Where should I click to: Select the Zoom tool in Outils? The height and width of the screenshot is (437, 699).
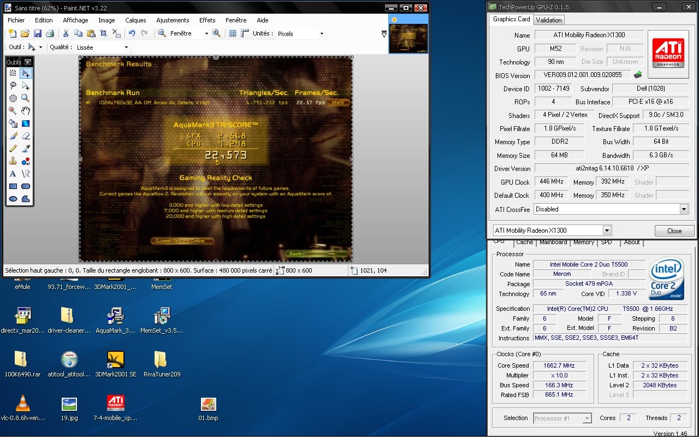point(25,98)
